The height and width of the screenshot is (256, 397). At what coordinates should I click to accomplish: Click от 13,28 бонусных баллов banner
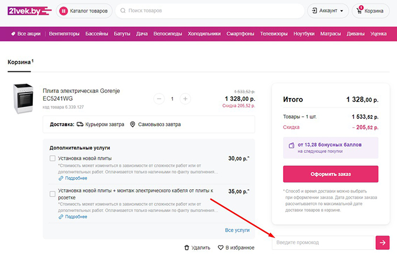tap(331, 148)
